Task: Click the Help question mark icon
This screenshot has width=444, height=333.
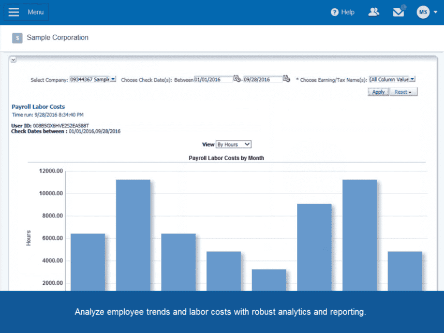Action: click(335, 12)
